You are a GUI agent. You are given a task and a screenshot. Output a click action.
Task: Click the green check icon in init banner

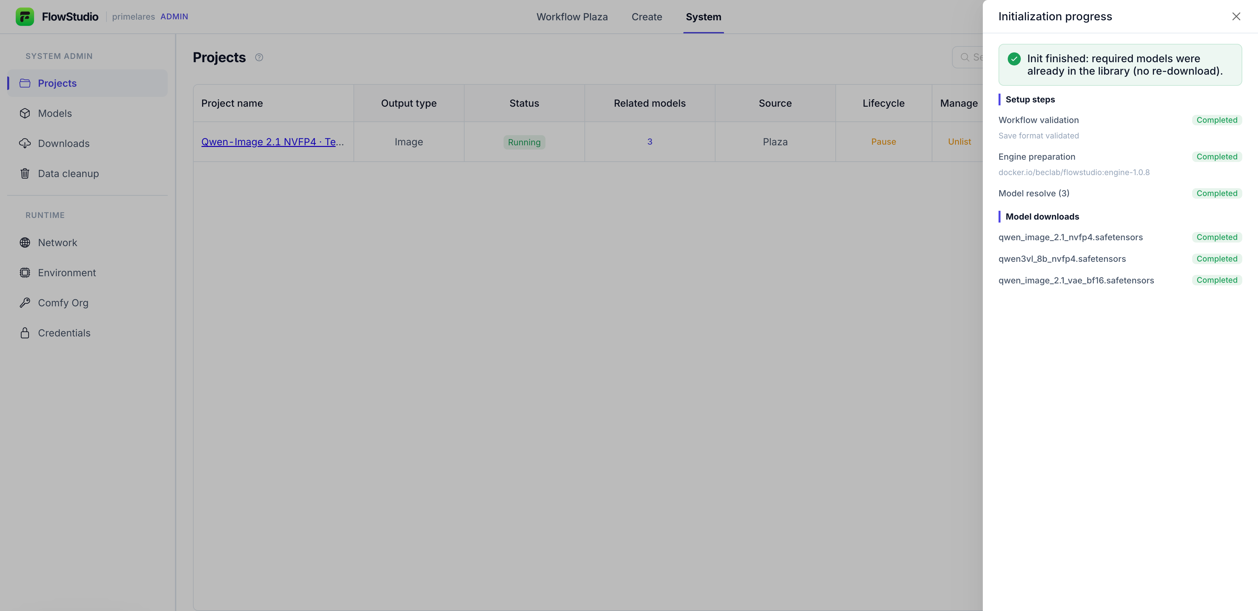point(1014,59)
